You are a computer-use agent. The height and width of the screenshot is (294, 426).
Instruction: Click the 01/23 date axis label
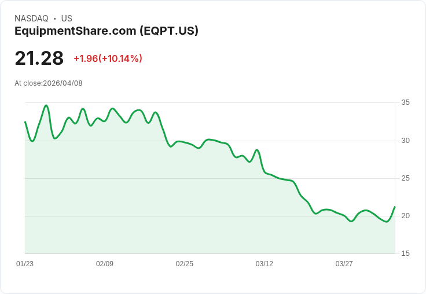(25, 263)
